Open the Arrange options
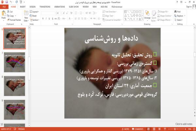196x131 pixels. tap(147, 16)
